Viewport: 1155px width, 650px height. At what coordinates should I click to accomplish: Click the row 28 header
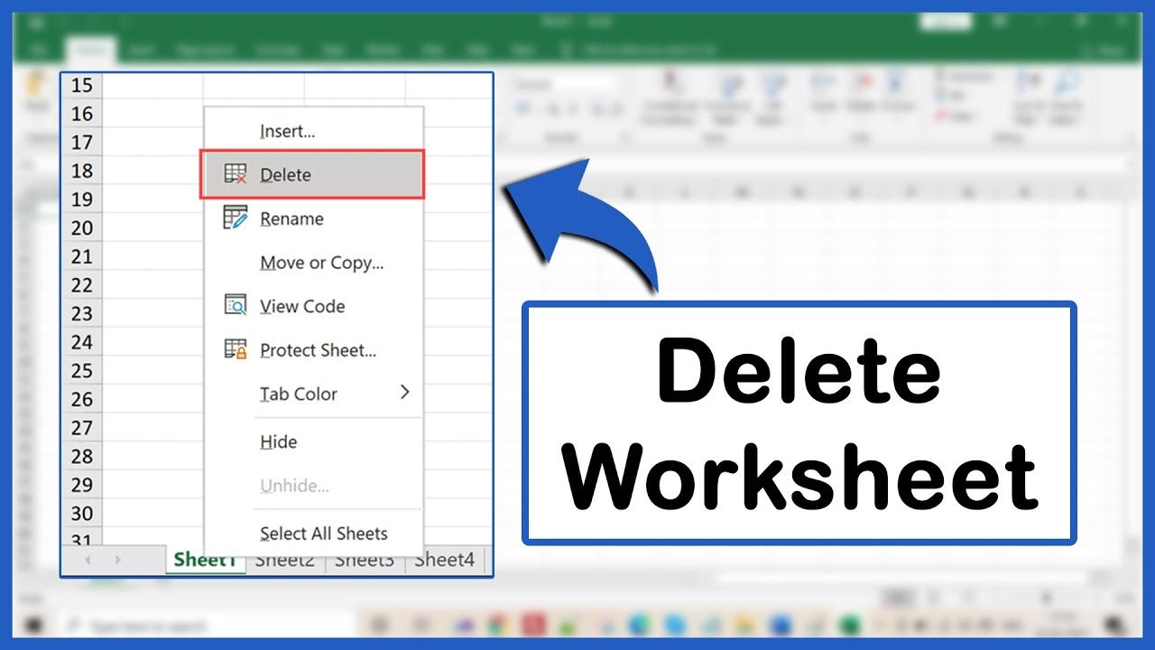[x=82, y=456]
